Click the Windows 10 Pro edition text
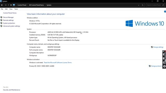Viewport: 166px width, 93px height. click(34, 21)
